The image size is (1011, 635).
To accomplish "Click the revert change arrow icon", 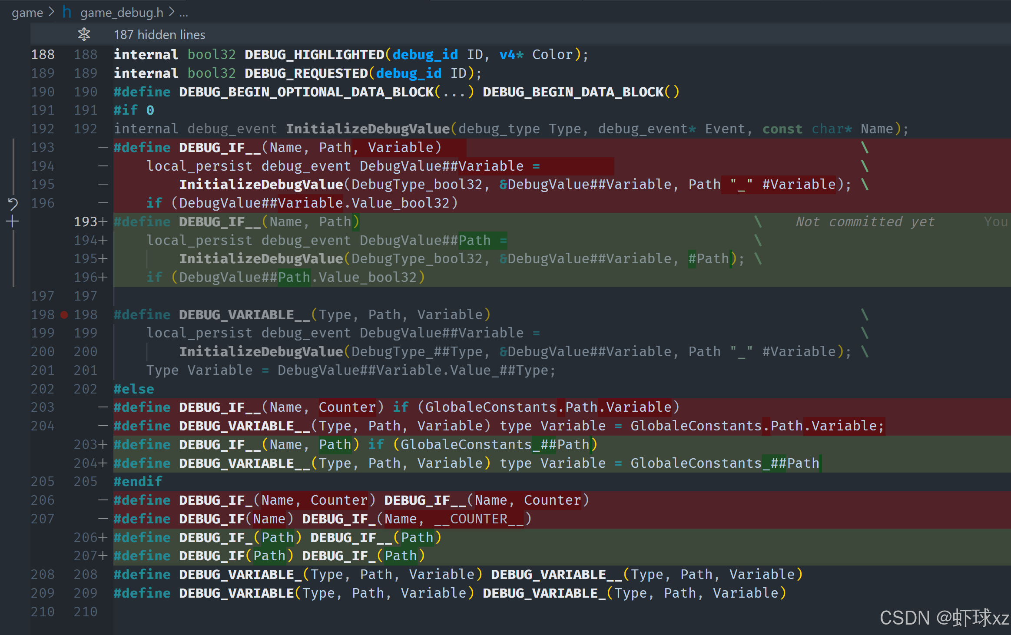I will [13, 203].
